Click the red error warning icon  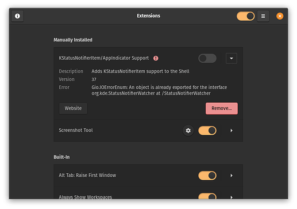(156, 58)
